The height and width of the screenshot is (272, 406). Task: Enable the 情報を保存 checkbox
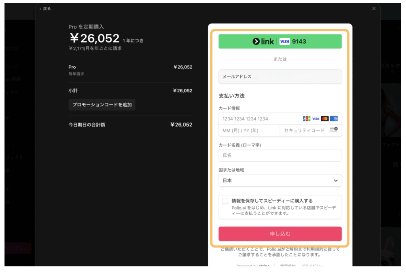click(x=225, y=201)
